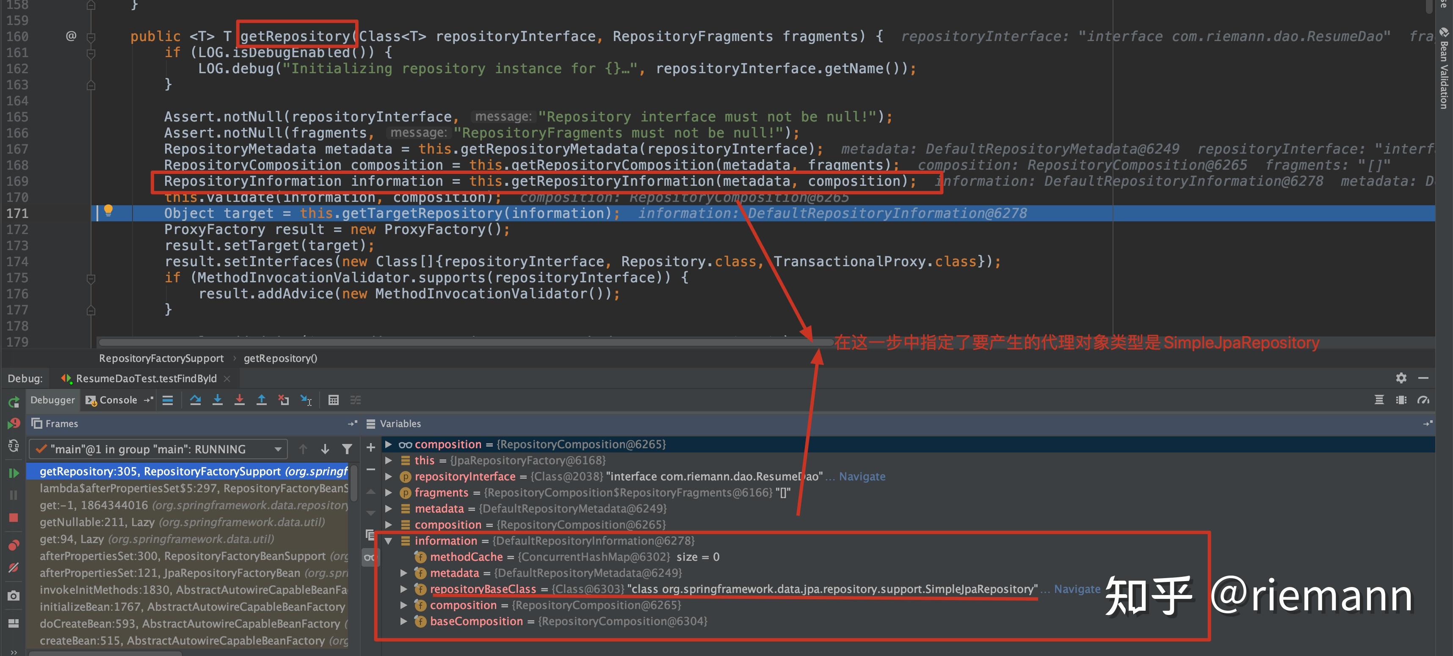Click Resume Program green arrow
The height and width of the screenshot is (656, 1453).
pyautogui.click(x=14, y=473)
